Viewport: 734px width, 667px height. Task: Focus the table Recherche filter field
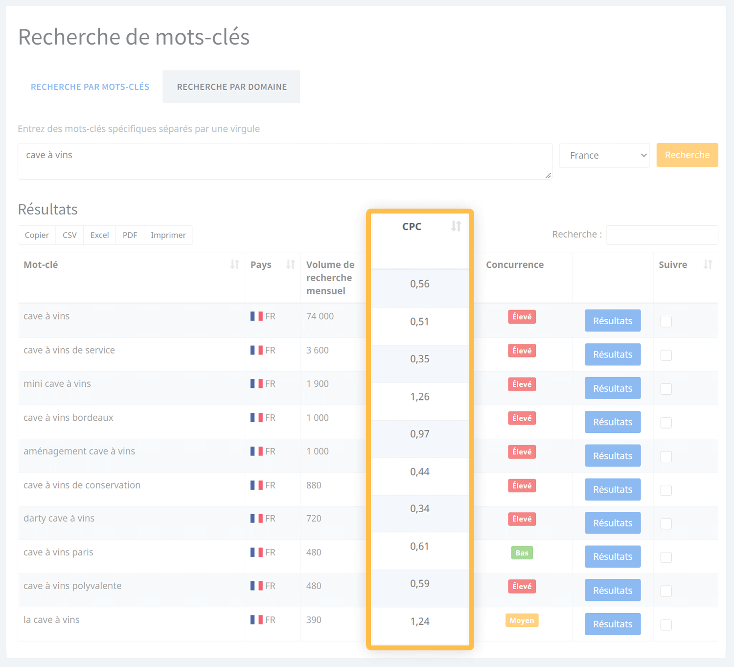point(662,235)
